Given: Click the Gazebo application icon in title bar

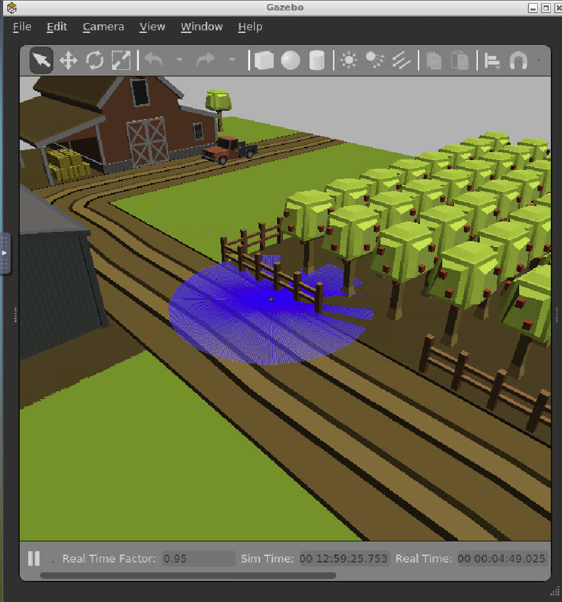Looking at the screenshot, I should click(x=11, y=7).
